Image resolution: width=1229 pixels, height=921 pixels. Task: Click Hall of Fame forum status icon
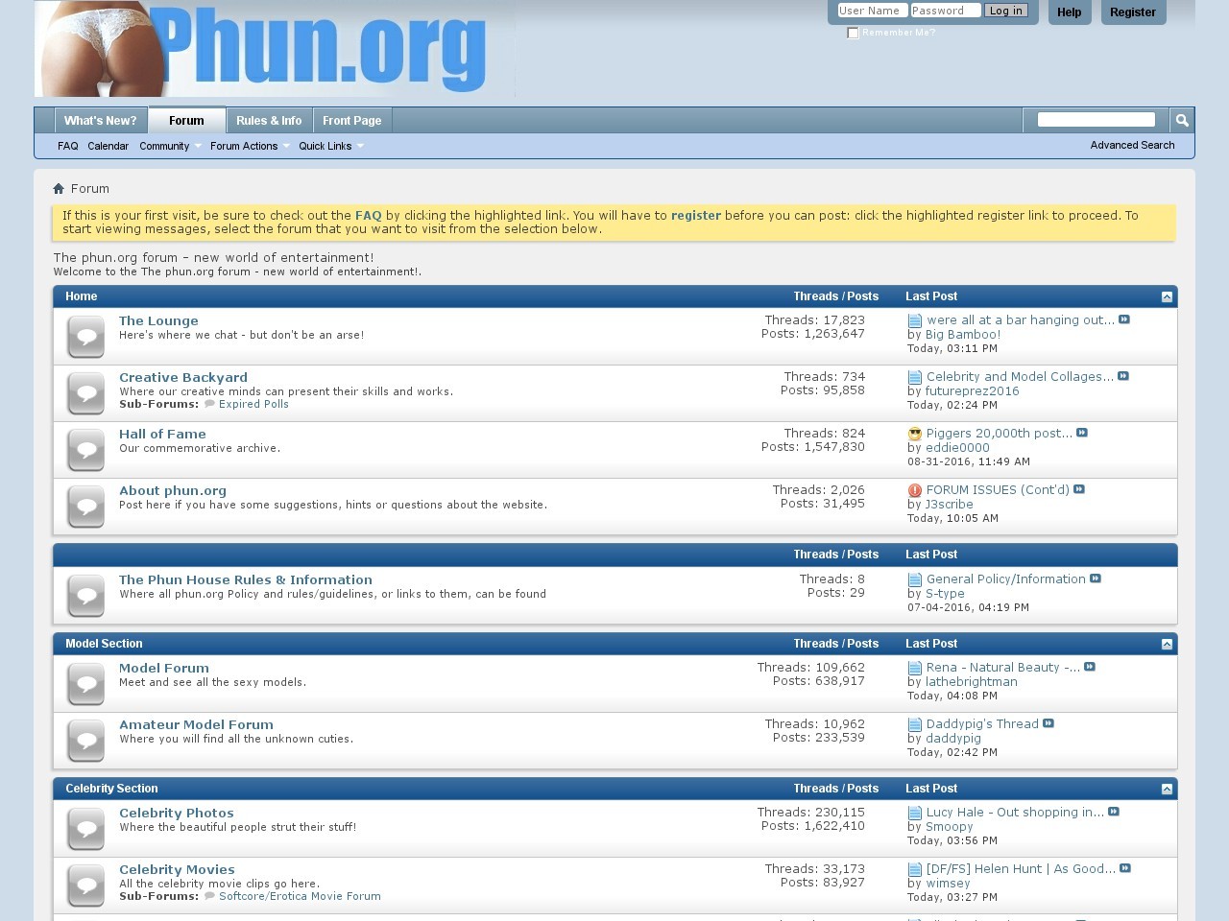click(85, 449)
